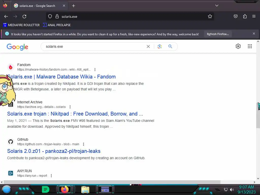Screen dimensions: 260x195
Task: Open Solaris.exe Malware Database Wikia link
Action: click(x=61, y=77)
